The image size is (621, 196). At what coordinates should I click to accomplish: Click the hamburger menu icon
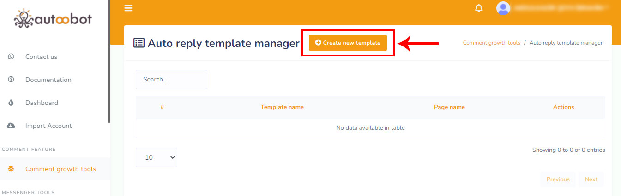[128, 8]
